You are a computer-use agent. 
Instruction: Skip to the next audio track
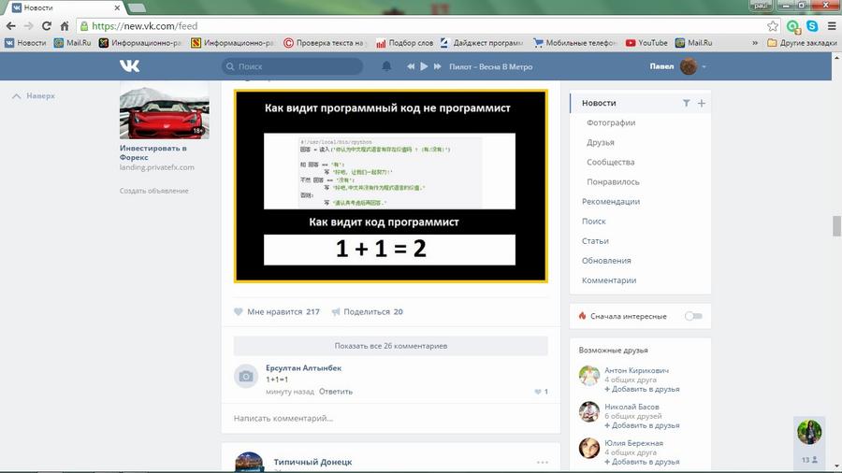pos(437,66)
